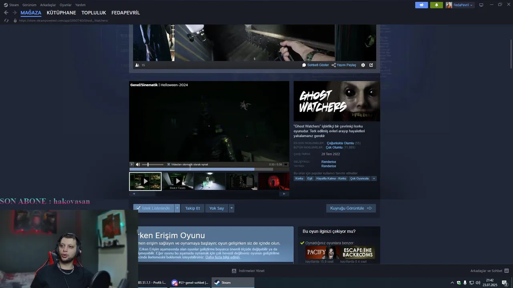513x288 pixels.
Task: Click Kuyruğu Görüntüle button
Action: click(x=351, y=208)
